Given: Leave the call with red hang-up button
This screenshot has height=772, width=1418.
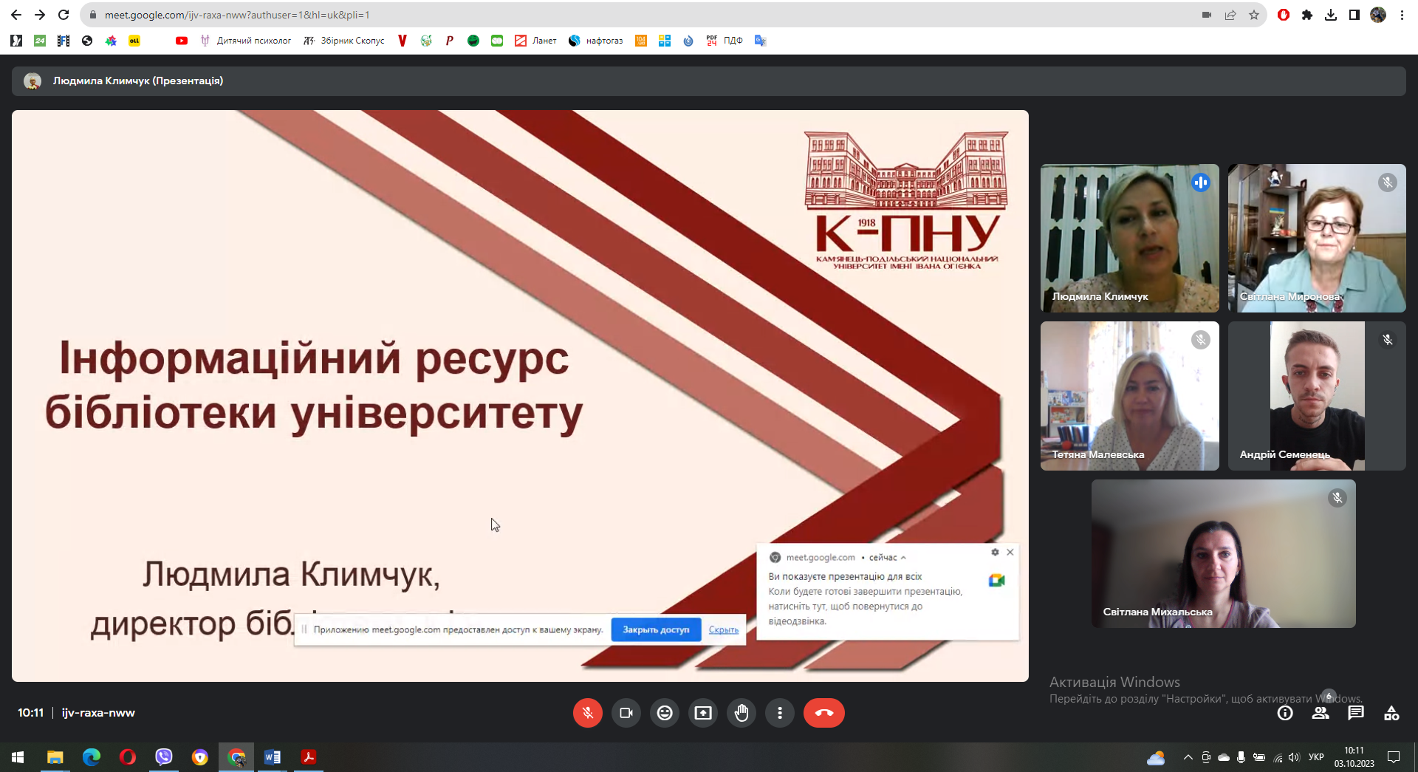Looking at the screenshot, I should pos(823,713).
